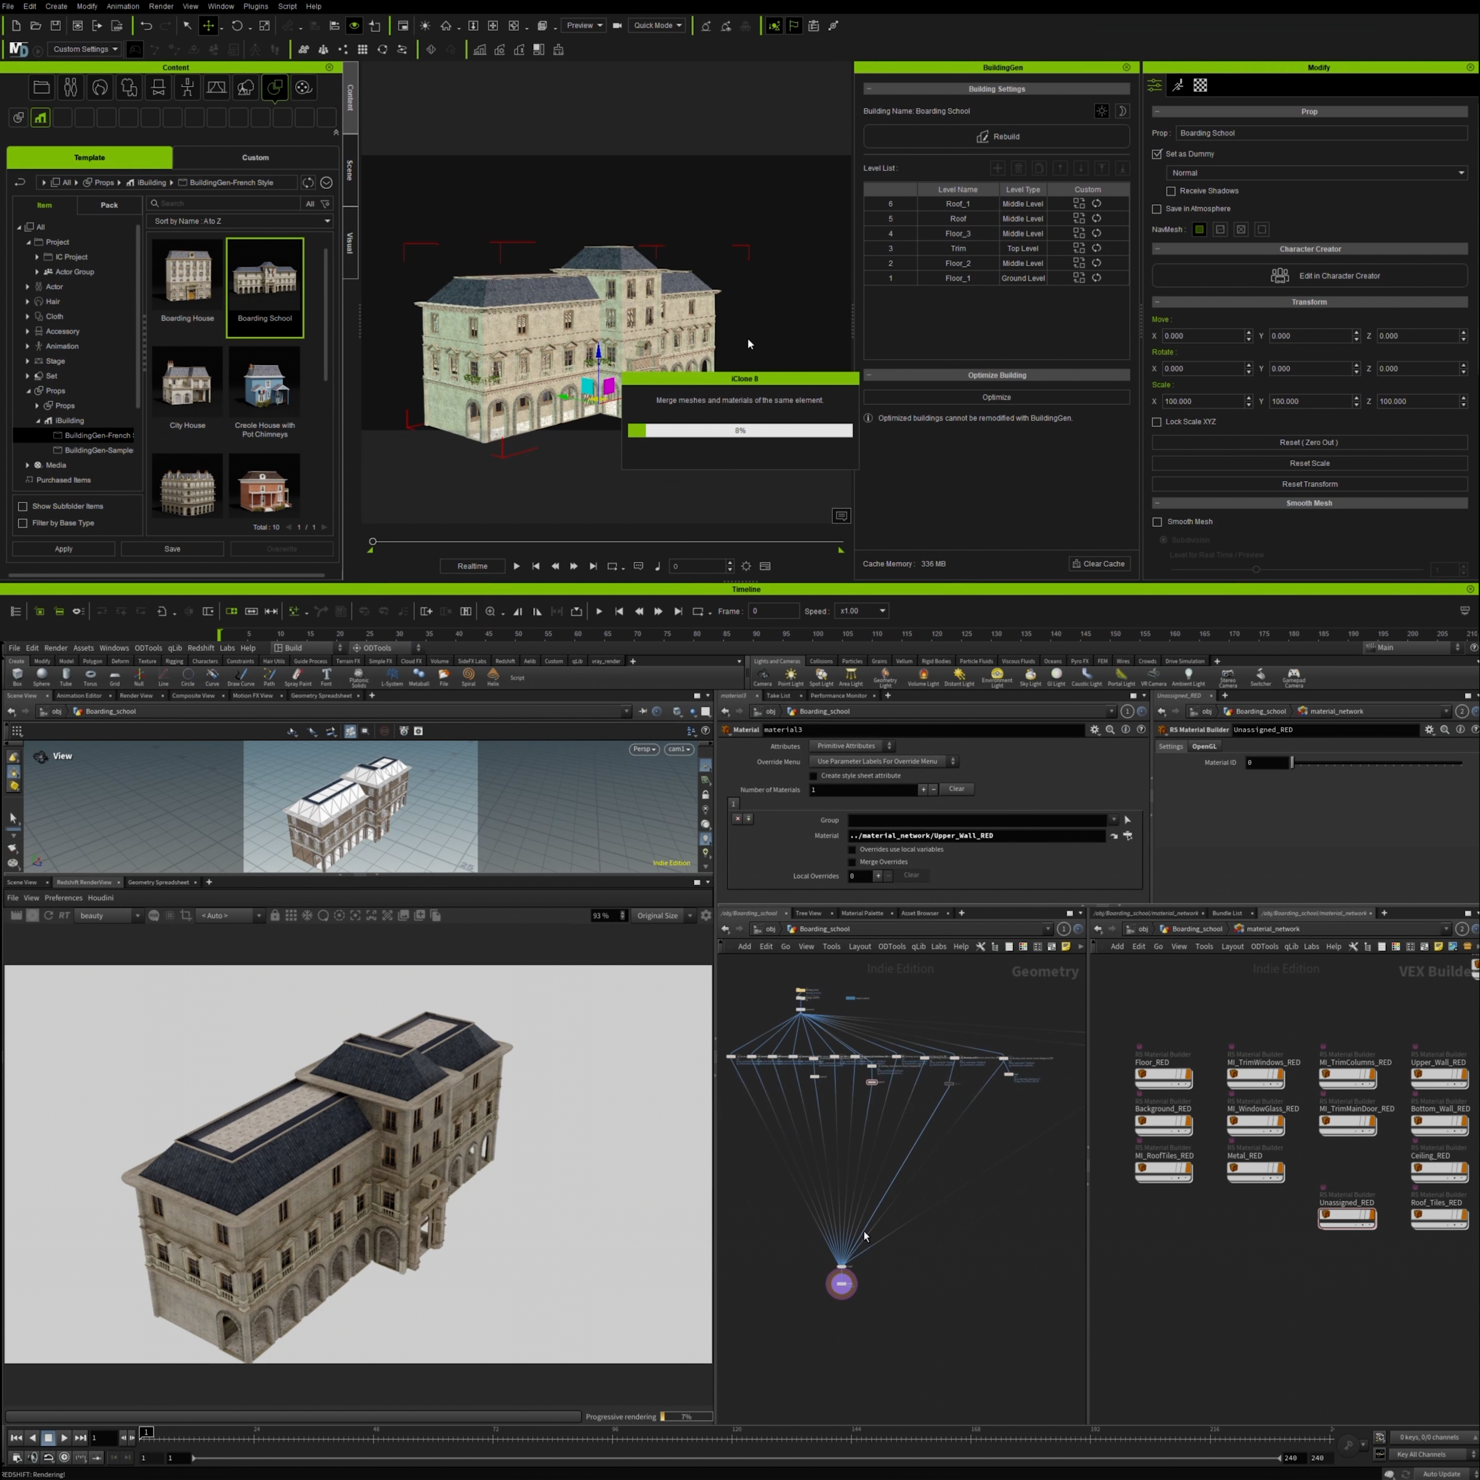Check Show Subfolder Items option
The width and height of the screenshot is (1480, 1480).
(x=23, y=506)
